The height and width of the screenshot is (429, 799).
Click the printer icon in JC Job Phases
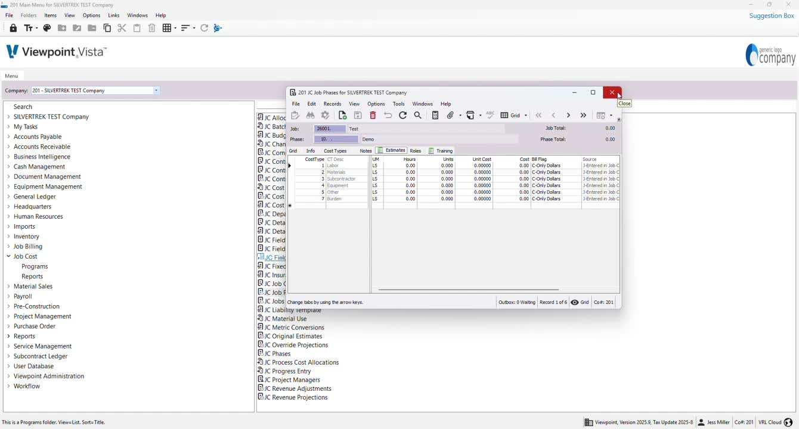[x=470, y=116]
